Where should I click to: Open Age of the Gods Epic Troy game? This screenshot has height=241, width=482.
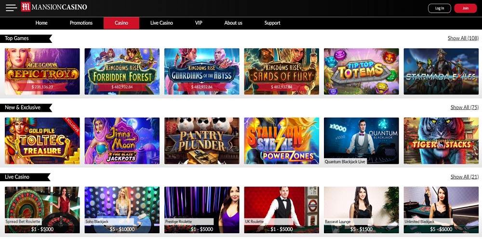[x=42, y=71]
